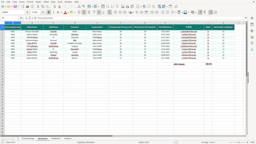Apply red font color swatch

[65, 12]
